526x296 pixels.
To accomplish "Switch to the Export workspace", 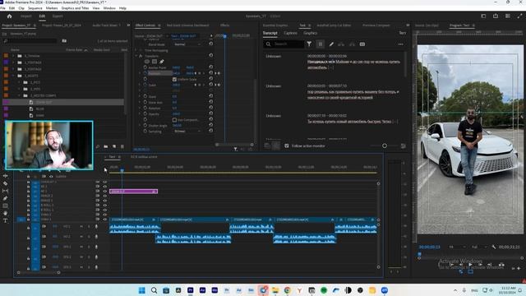I will [58, 16].
